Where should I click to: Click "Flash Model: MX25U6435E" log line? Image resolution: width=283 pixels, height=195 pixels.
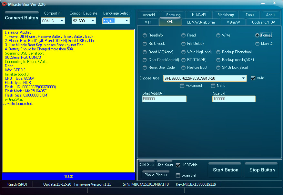25,91
